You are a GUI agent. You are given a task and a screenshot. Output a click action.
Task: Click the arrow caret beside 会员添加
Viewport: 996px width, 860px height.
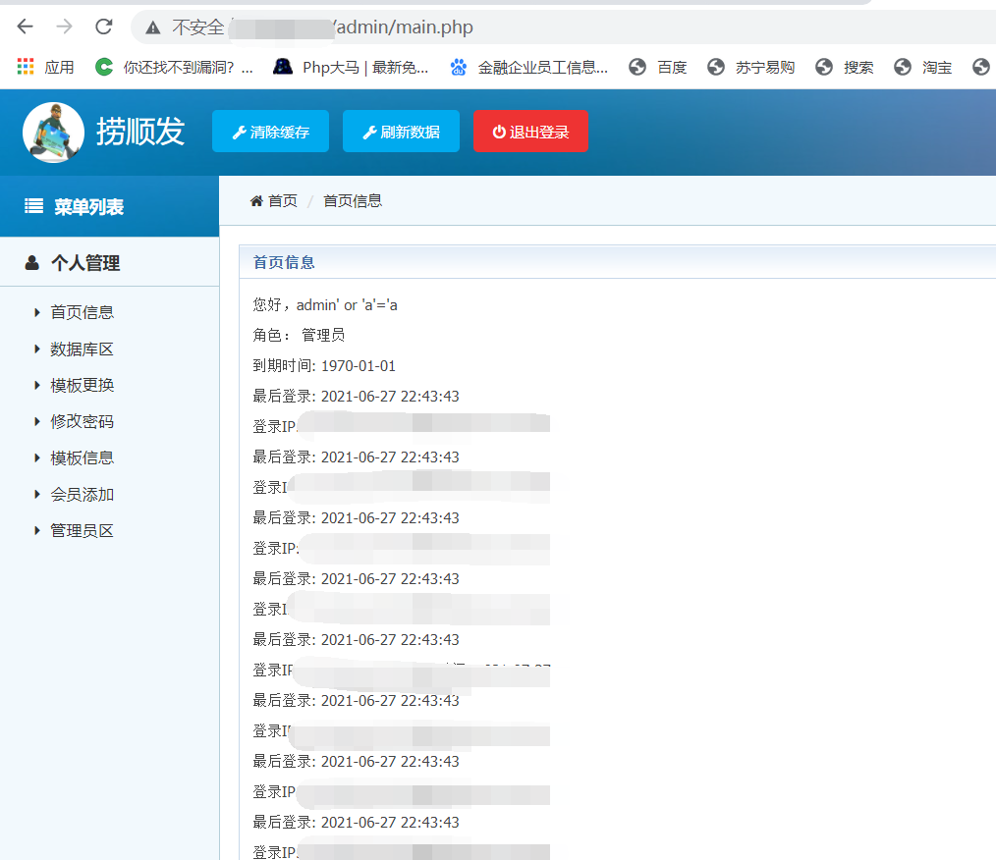(x=37, y=495)
